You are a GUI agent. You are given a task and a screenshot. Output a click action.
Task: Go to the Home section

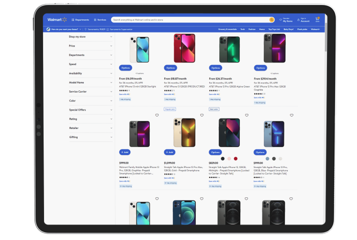coord(262,29)
